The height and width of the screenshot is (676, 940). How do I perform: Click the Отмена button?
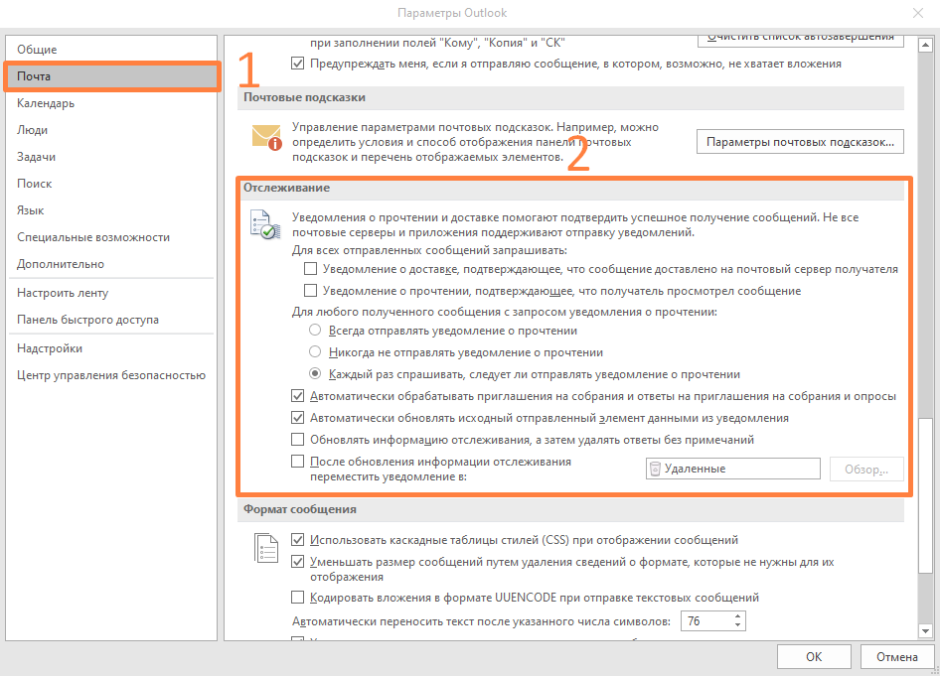[x=897, y=657]
